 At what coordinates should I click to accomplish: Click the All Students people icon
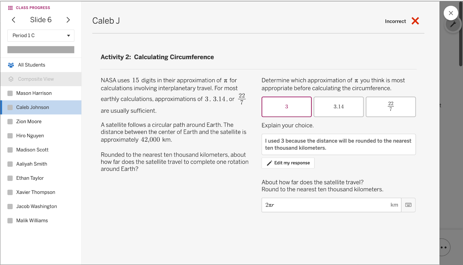11,65
